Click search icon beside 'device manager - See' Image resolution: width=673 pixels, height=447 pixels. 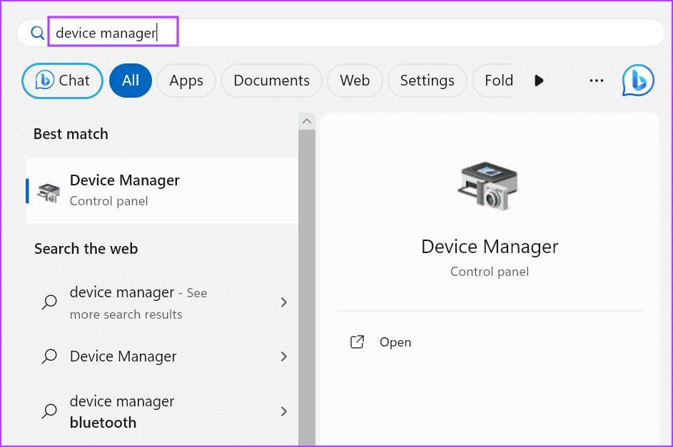49,302
